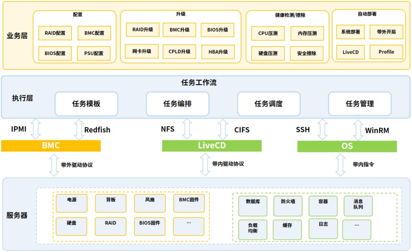Select the 带外开局 box
412x252 pixels.
[x=386, y=32]
